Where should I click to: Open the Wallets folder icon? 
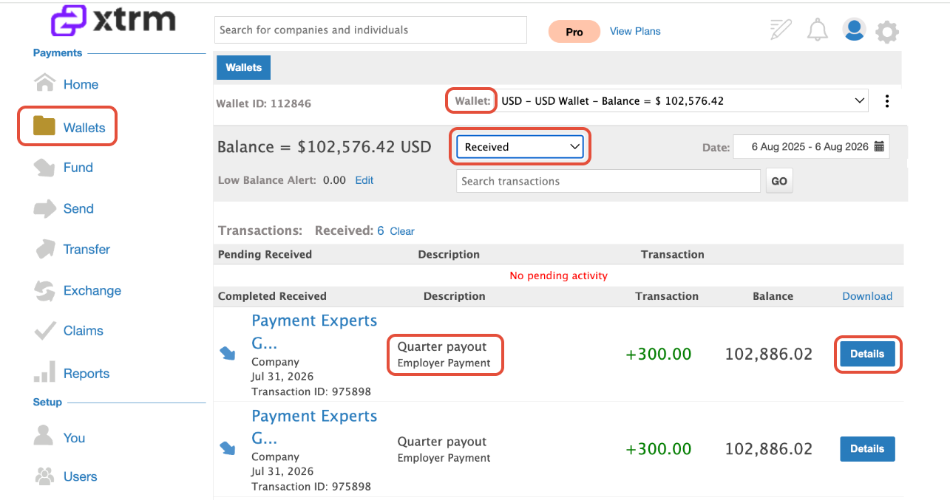tap(44, 127)
